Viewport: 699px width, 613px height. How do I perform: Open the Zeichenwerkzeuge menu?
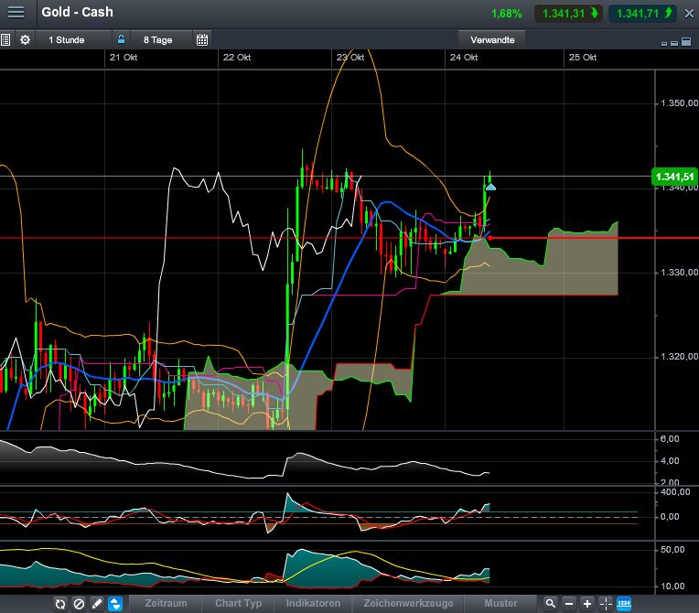(x=408, y=603)
